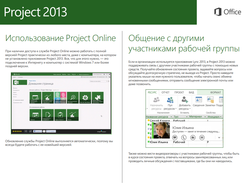Viewport: 246px width, 186px height.
Task: Click the instant message icon on Юлия Ильина card
Action: 175,137
